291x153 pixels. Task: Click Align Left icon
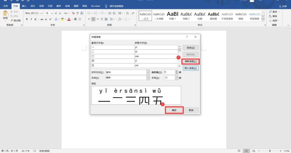[89, 19]
